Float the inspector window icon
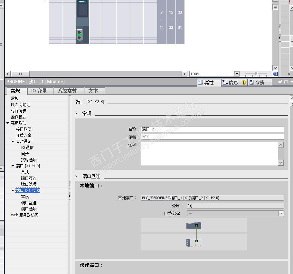293x274 pixels. coord(280,82)
